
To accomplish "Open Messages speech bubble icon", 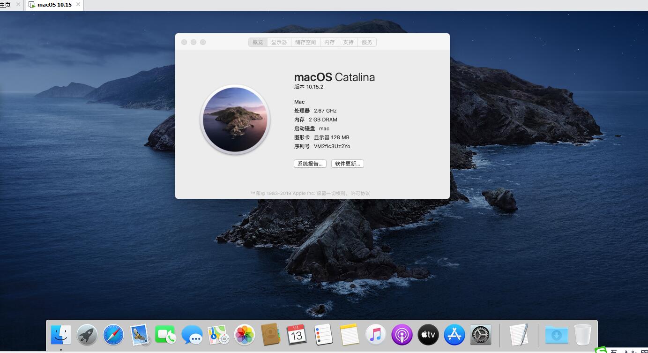I will point(192,335).
